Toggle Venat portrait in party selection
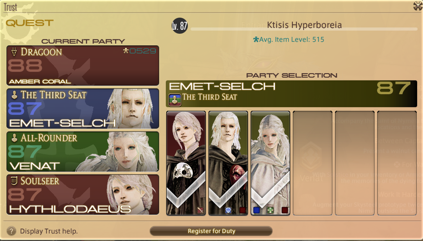The height and width of the screenshot is (241, 423). pyautogui.click(x=271, y=163)
